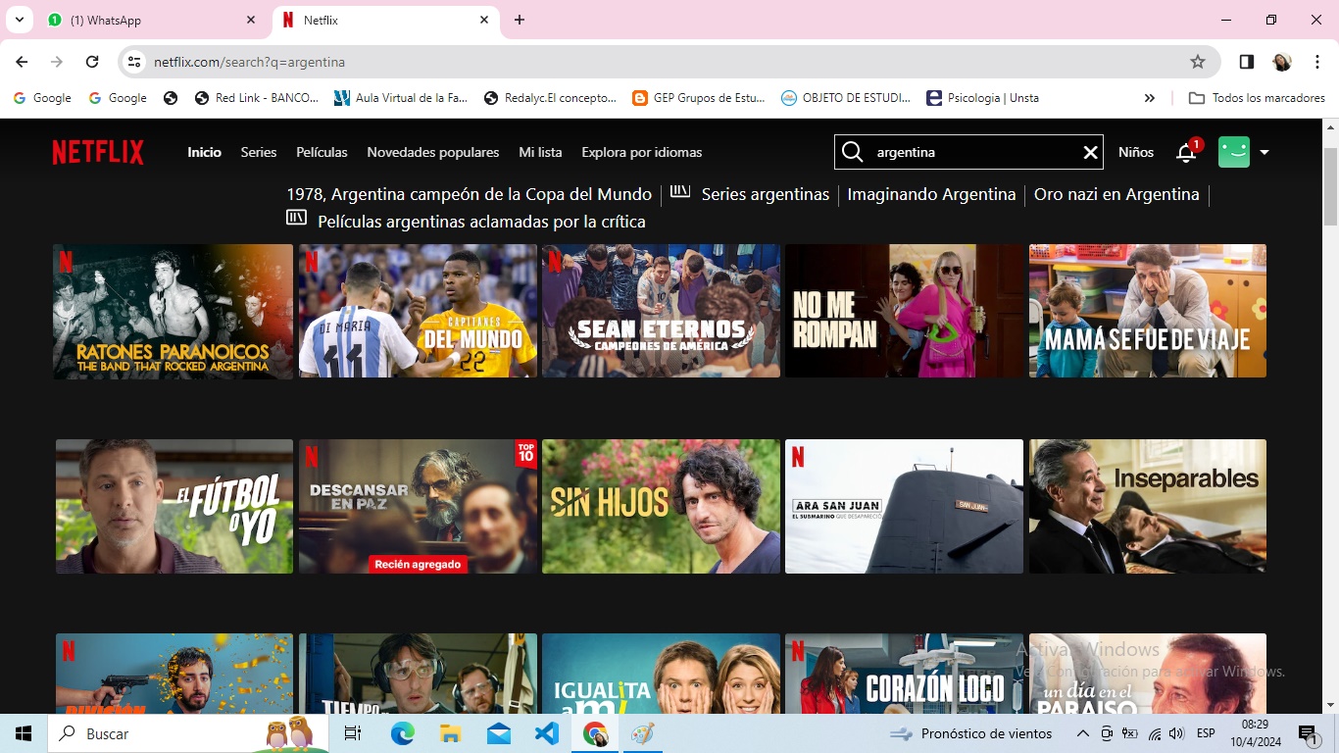Open the Mail app on the taskbar

click(499, 733)
